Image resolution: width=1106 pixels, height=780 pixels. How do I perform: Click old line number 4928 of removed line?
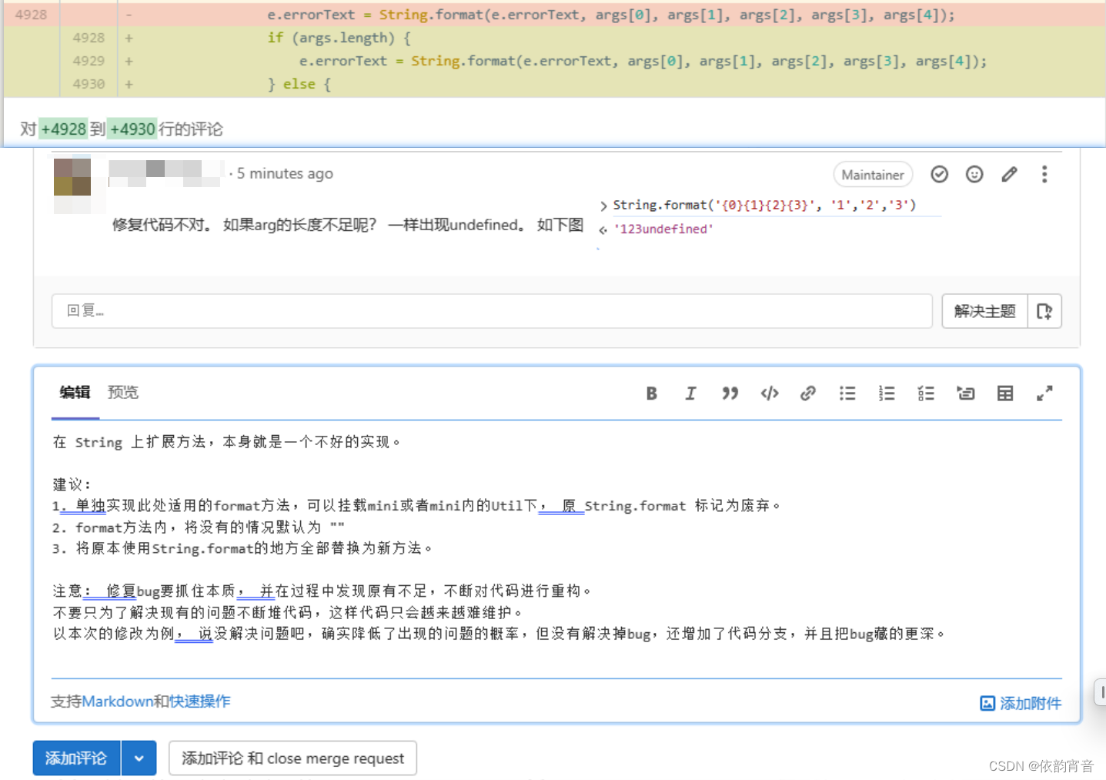tap(31, 15)
